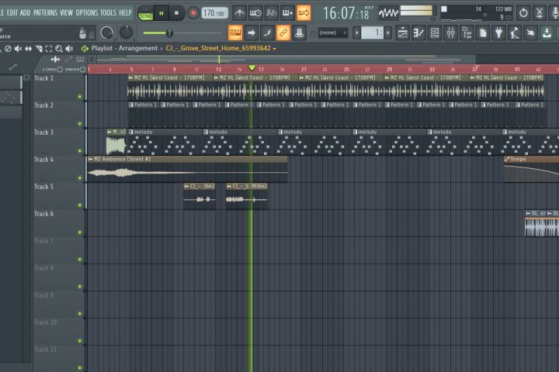The image size is (559, 372).
Task: Select the speaker playback tool
Action: pos(69,49)
